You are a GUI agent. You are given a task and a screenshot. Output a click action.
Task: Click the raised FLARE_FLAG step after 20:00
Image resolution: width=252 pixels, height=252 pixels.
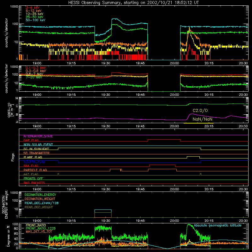tap(193, 156)
